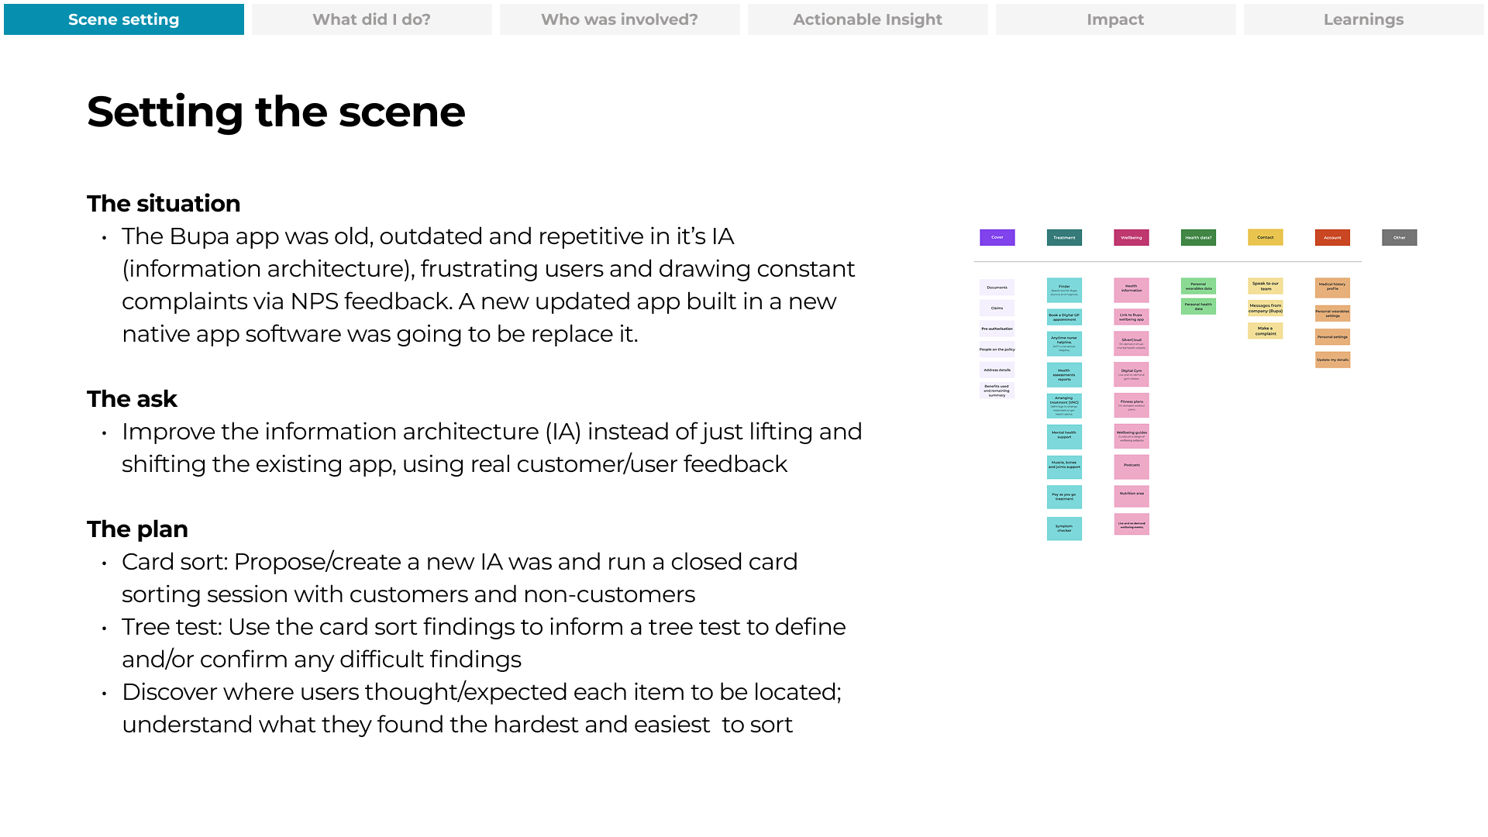
Task: Click the grey Other category card
Action: (x=1400, y=237)
